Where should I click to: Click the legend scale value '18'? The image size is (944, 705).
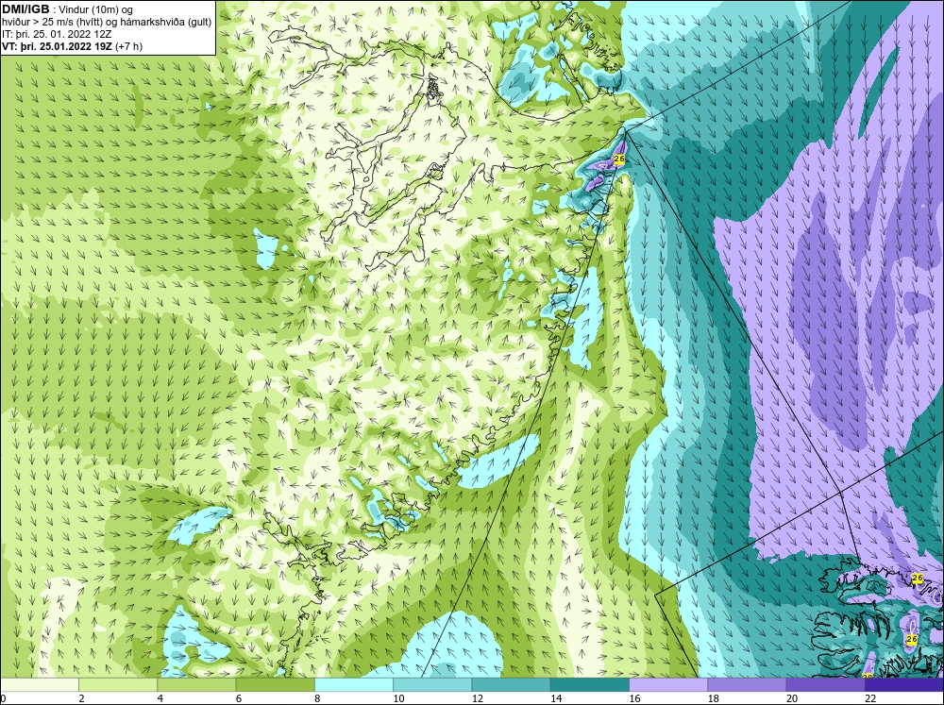[713, 698]
